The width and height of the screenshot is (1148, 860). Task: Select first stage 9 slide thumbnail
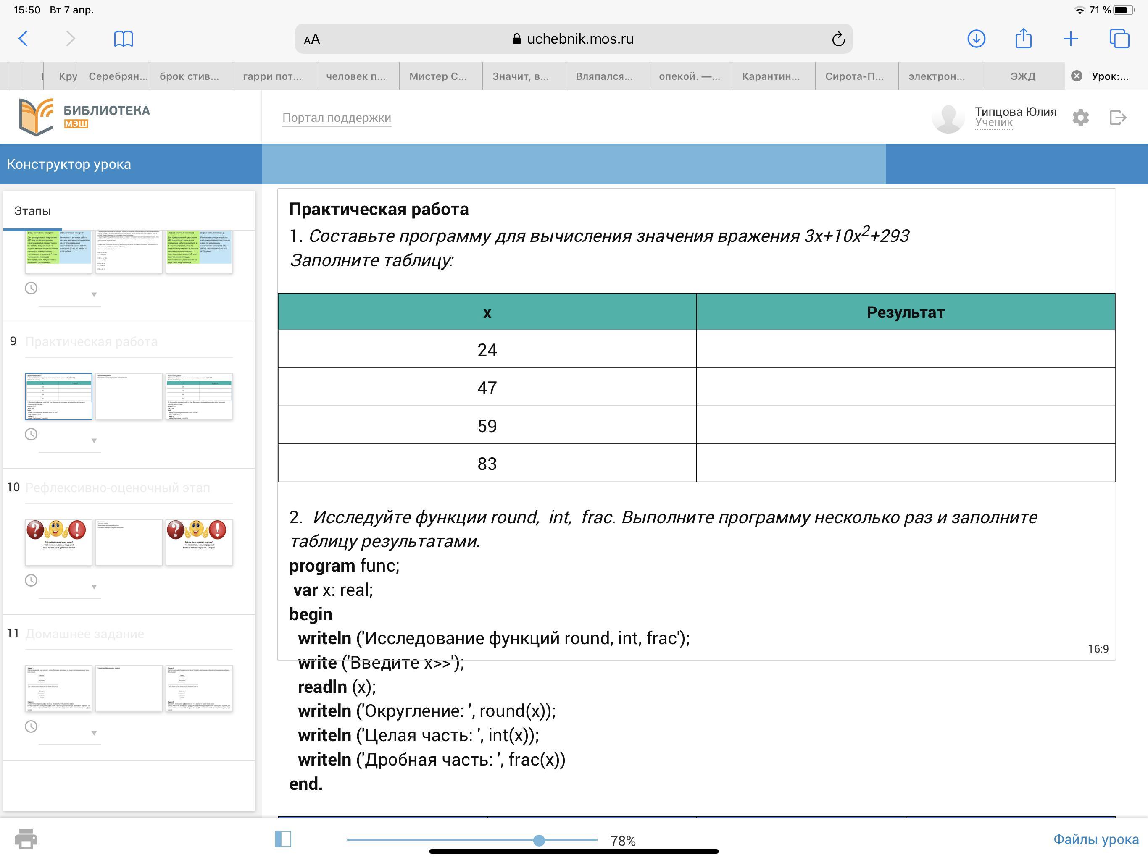pos(59,396)
